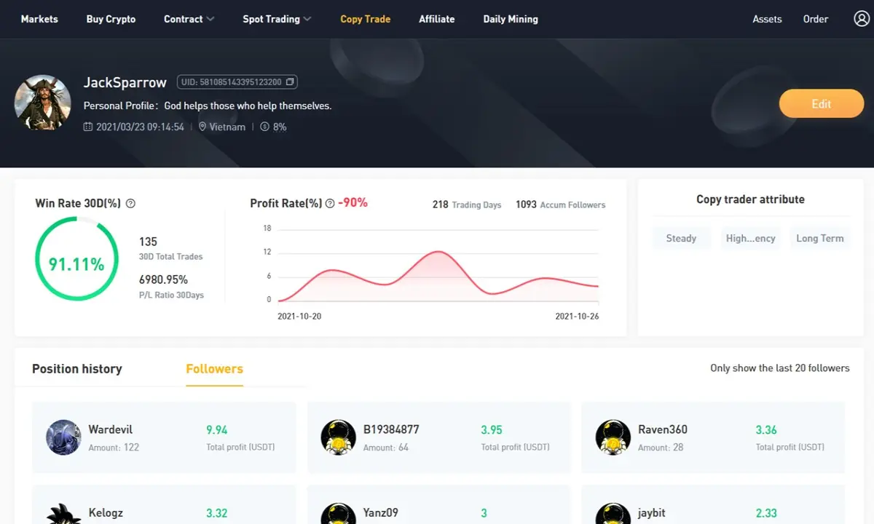Click the jaybit follower name
This screenshot has height=524, width=874.
click(x=652, y=513)
